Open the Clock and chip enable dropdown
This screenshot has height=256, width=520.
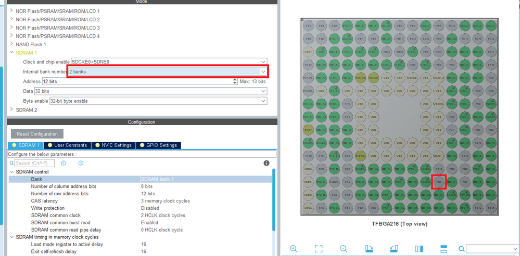pos(169,62)
